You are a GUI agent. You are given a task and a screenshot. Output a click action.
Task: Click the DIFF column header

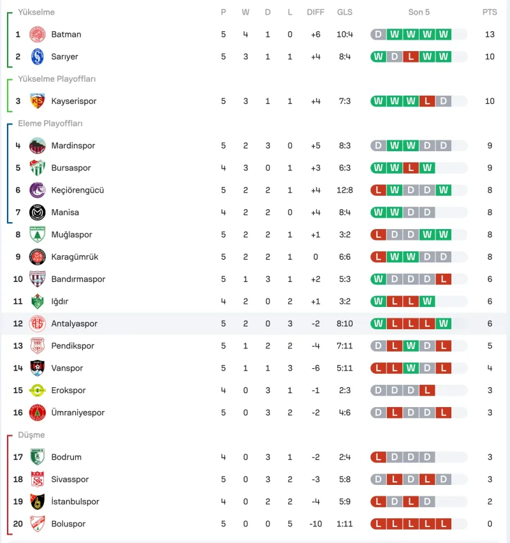tap(316, 12)
